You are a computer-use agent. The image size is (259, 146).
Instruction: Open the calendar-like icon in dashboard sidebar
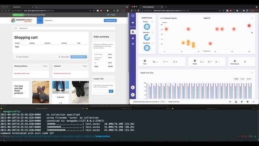pos(133,44)
